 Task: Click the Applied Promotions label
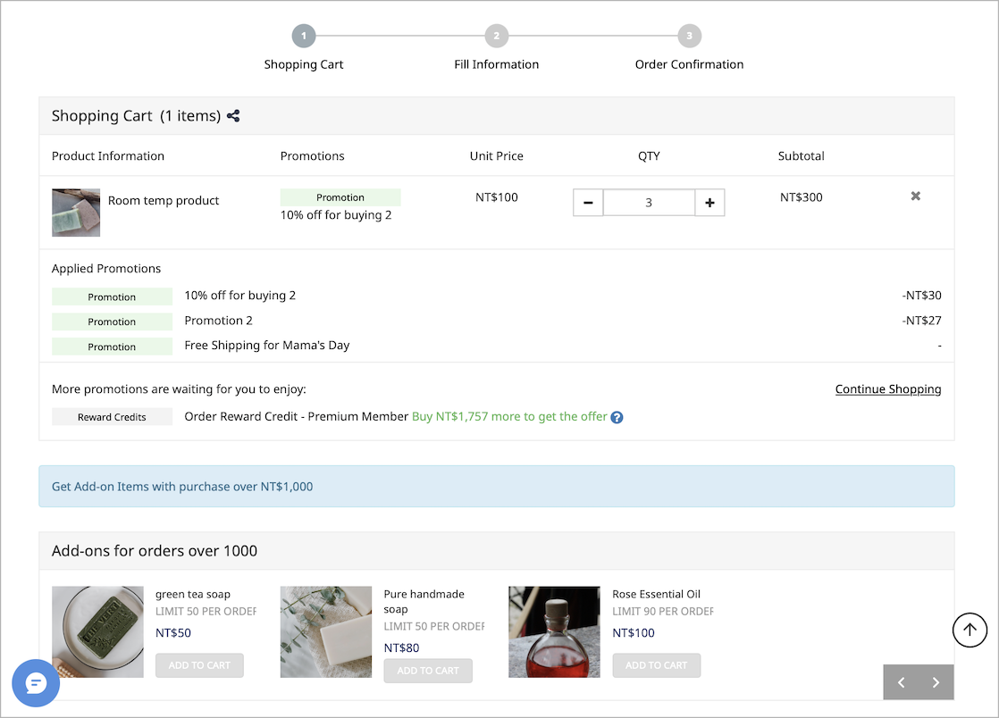[x=106, y=269]
